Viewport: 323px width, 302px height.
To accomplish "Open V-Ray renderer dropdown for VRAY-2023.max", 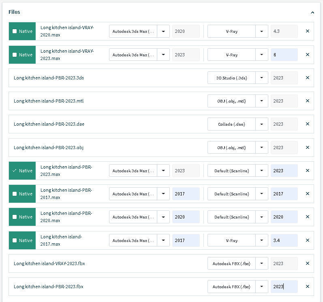I will (262, 55).
